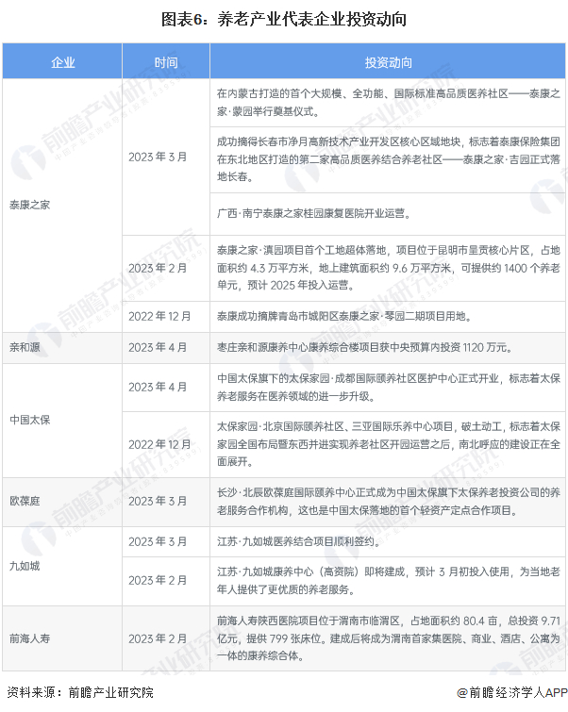This screenshot has width=568, height=712.
Task: Click the 时间 column header
Action: pos(166,61)
